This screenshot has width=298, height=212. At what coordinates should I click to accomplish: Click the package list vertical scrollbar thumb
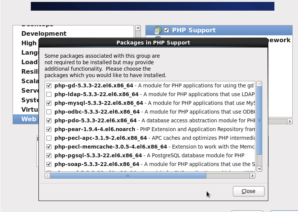(259, 120)
